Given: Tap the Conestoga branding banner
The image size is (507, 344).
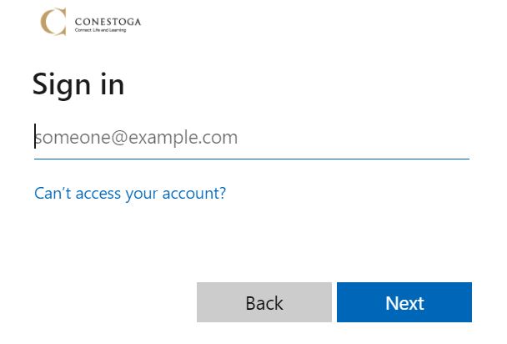Looking at the screenshot, I should coord(90,22).
